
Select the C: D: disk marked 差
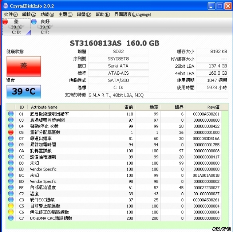[x=16, y=27]
